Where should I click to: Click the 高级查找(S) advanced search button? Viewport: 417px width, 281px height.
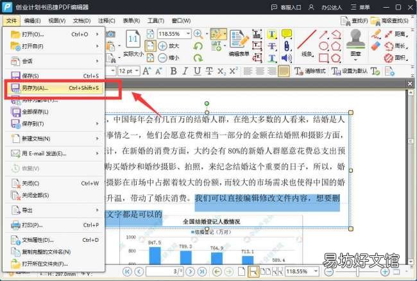389,21
